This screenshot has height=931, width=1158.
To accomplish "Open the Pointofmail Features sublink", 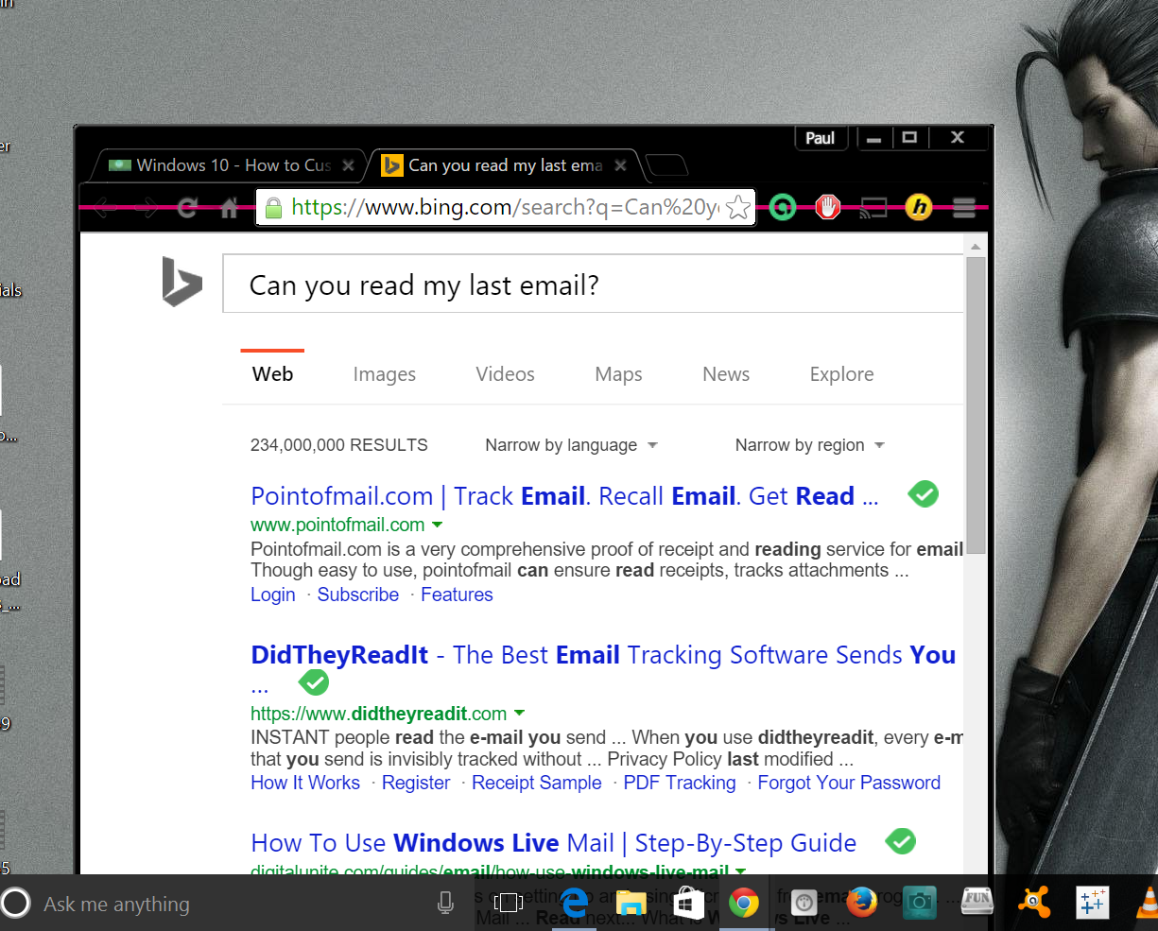I will 457,595.
